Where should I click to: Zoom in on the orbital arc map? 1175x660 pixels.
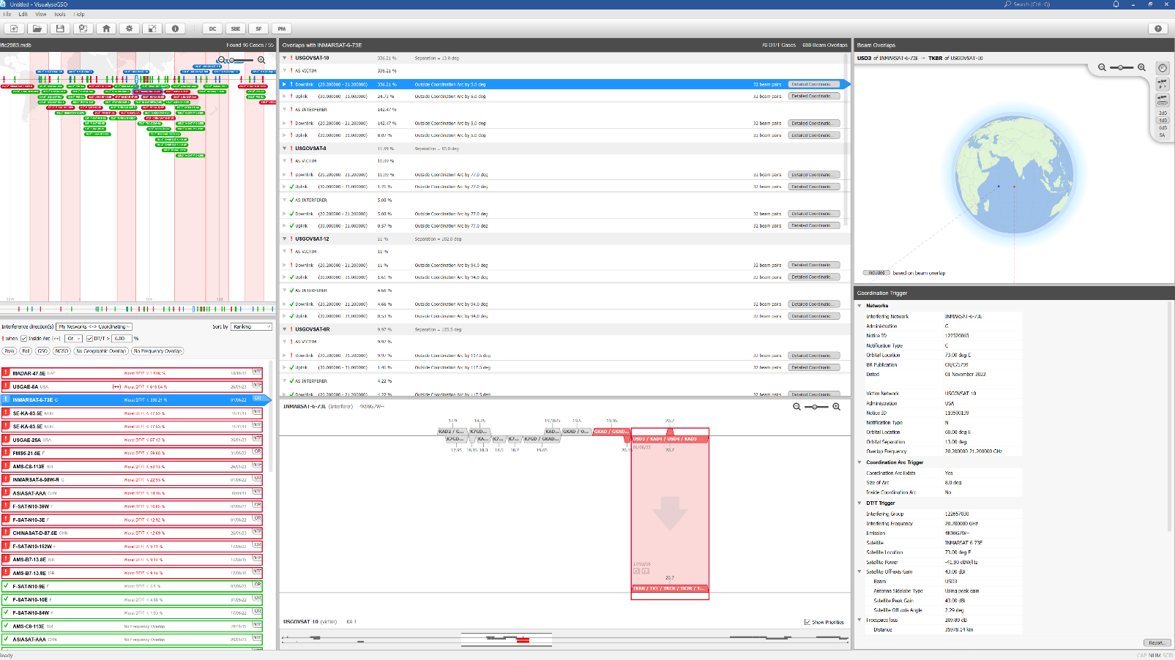(261, 60)
